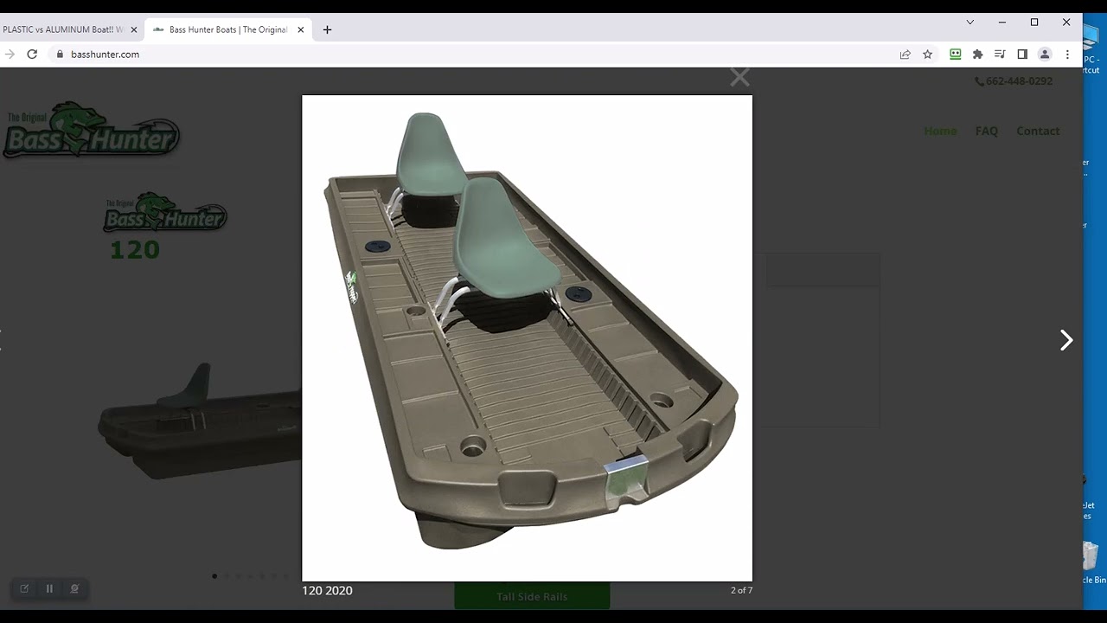Open Chrome three-dot menu
The image size is (1107, 623).
[1067, 54]
